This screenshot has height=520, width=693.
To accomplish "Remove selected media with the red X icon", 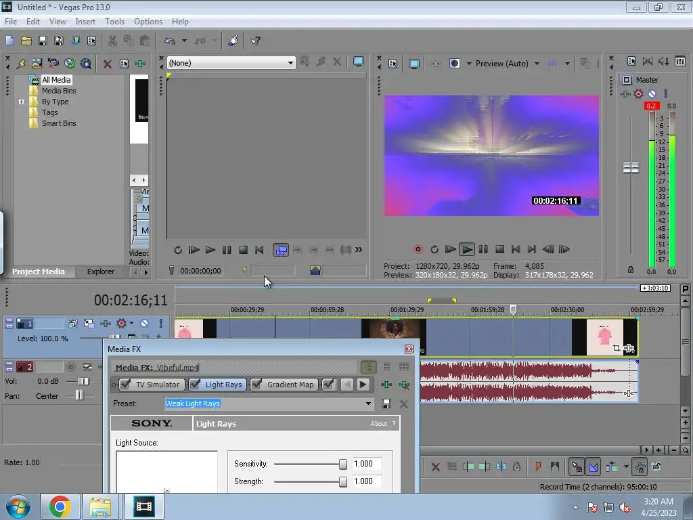I will tap(107, 64).
